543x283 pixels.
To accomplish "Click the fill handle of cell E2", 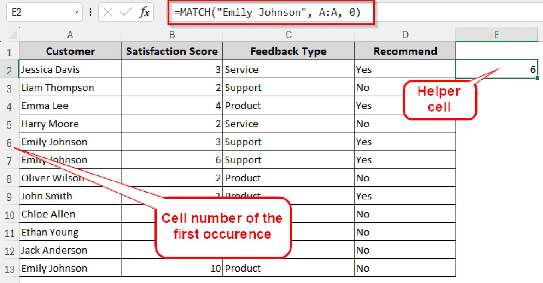I will 537,78.
